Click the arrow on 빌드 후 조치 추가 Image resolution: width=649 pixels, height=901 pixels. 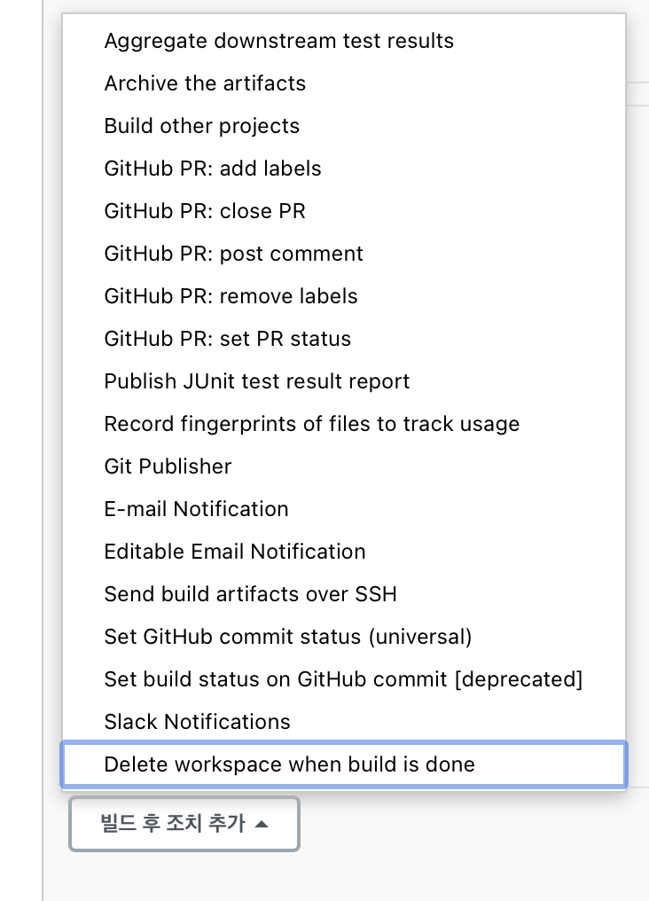[262, 824]
